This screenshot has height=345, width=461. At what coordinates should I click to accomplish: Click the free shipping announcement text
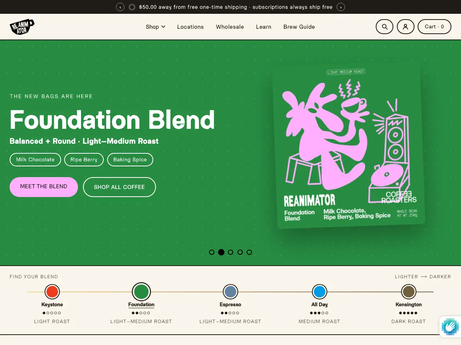pos(235,7)
